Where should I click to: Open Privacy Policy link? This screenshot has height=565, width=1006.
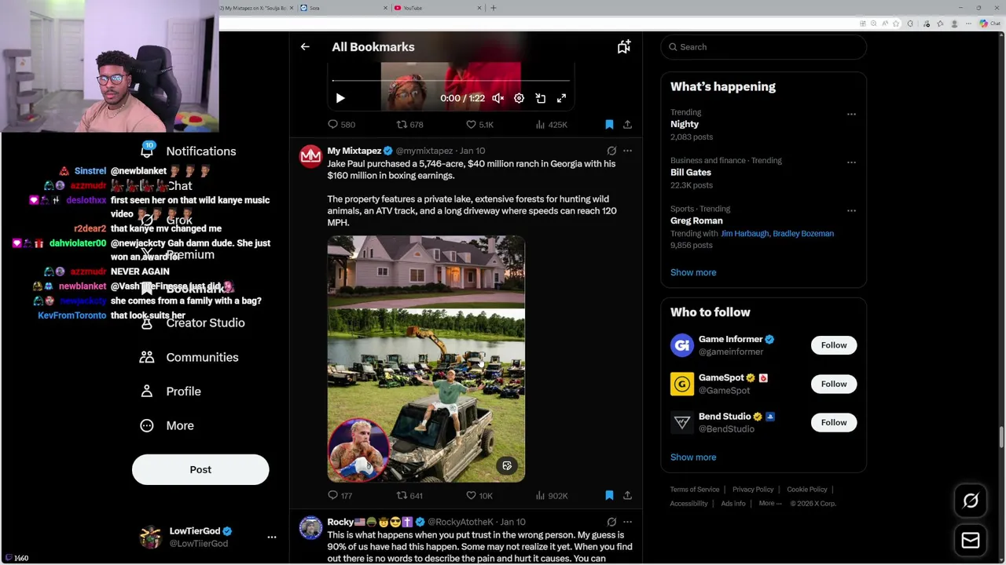point(753,490)
